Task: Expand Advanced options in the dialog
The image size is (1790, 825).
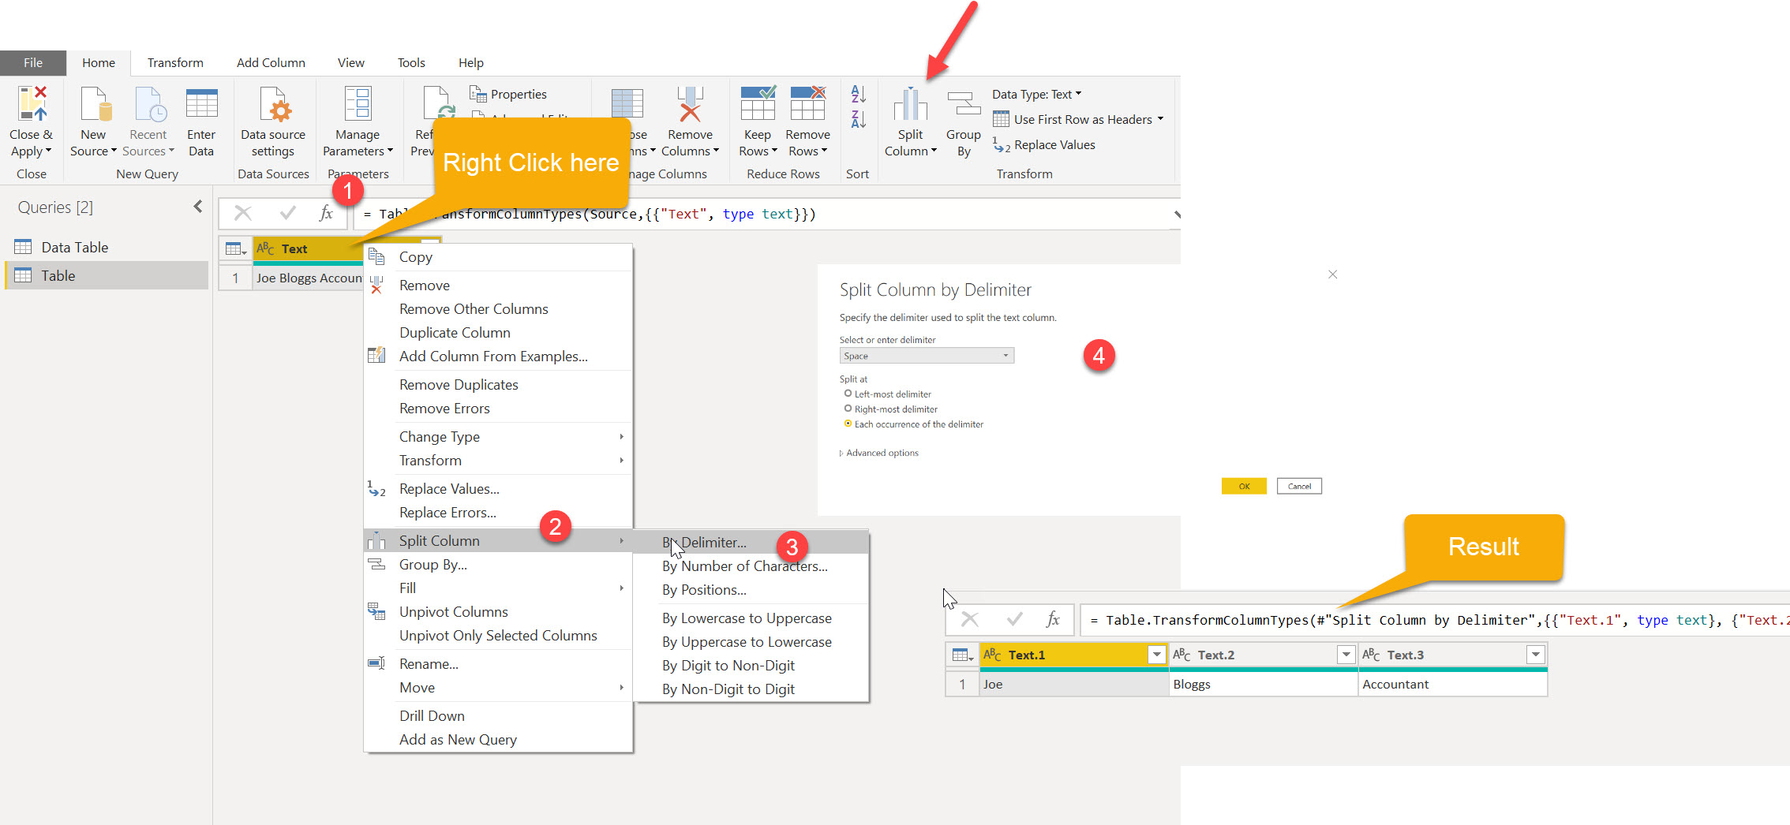Action: (879, 454)
